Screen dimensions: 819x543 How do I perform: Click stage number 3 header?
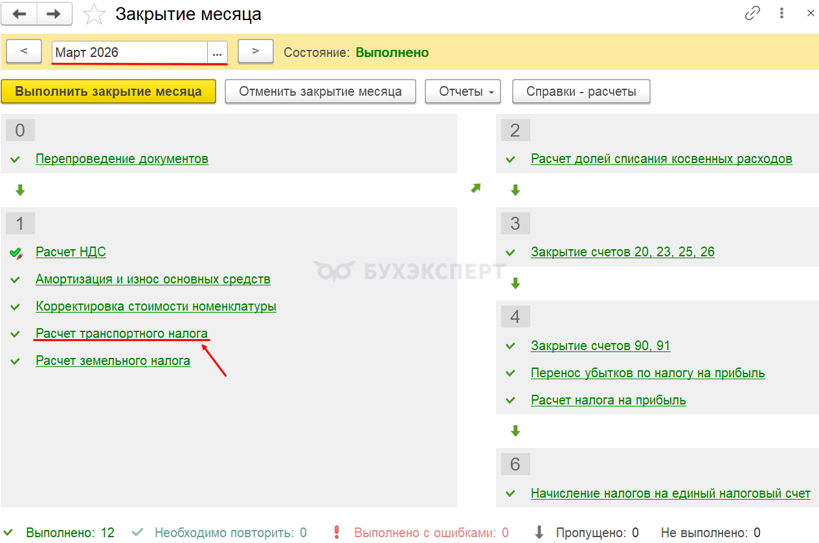(515, 223)
